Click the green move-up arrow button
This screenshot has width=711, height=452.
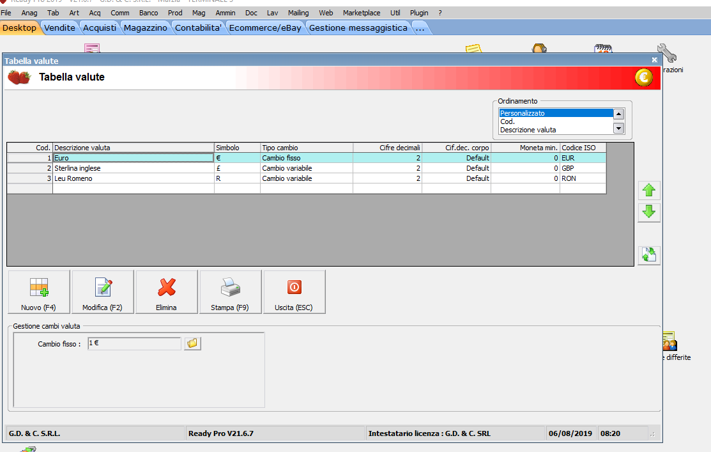tap(649, 191)
